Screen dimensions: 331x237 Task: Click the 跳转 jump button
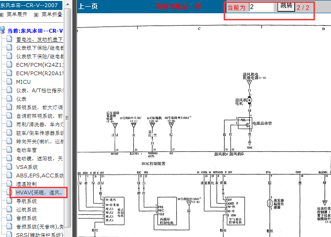286,6
